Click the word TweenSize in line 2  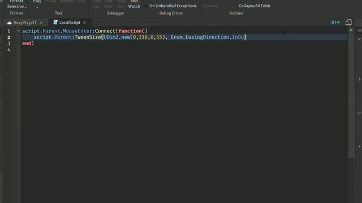(x=88, y=37)
